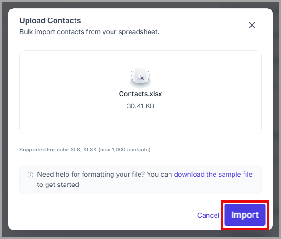Click the Supported Formats note text

(x=85, y=150)
